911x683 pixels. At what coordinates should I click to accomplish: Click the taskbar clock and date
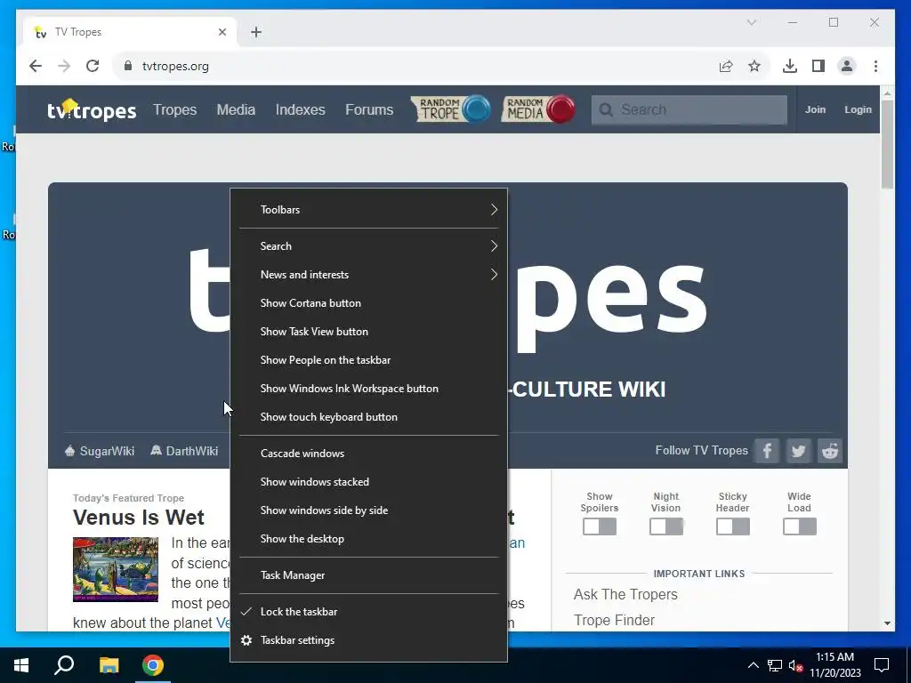pos(834,665)
